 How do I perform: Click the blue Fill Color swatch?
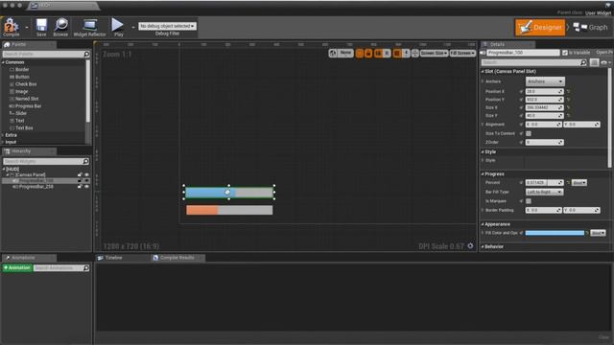[555, 233]
